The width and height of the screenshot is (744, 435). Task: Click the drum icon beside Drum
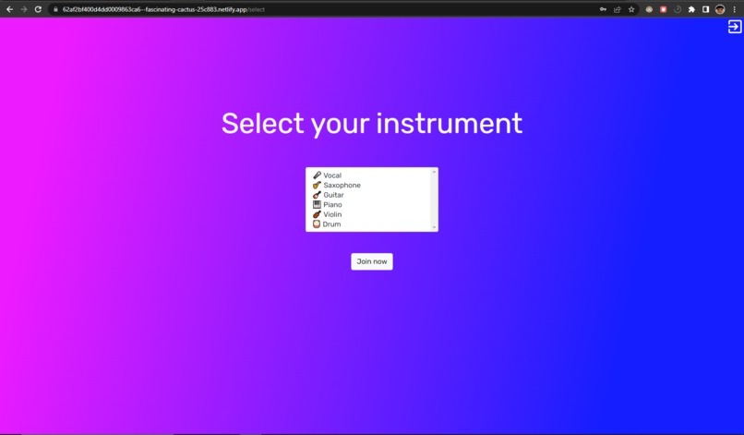[317, 224]
